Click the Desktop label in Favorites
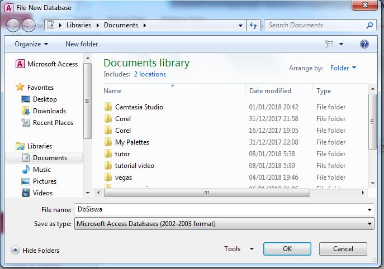 45,99
